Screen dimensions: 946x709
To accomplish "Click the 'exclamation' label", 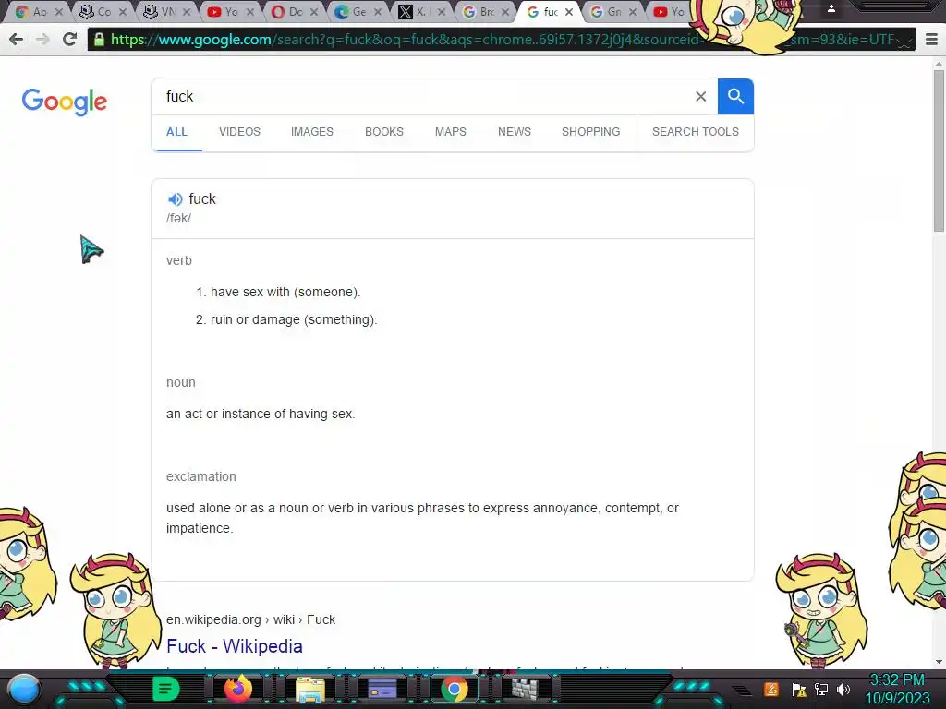I will pos(200,476).
